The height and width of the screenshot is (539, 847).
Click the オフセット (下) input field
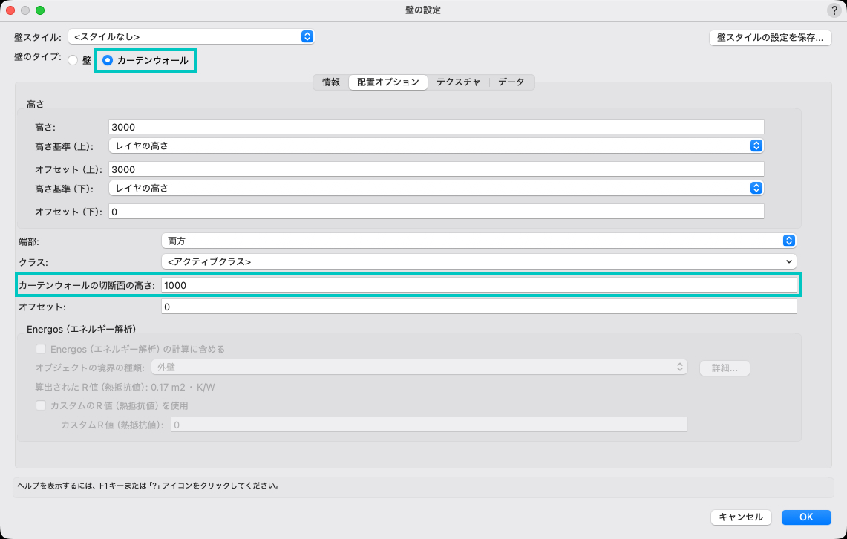click(x=436, y=212)
